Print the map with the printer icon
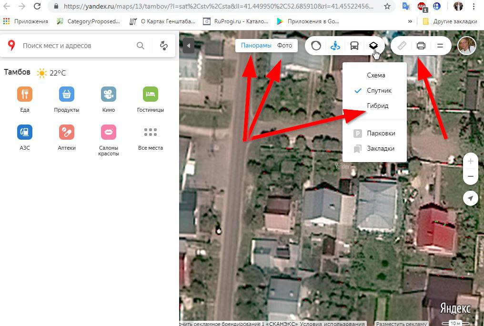The height and width of the screenshot is (326, 484). (421, 46)
